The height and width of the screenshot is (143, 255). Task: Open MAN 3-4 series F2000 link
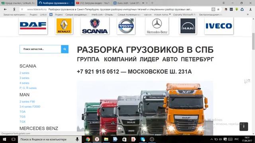[30, 107]
